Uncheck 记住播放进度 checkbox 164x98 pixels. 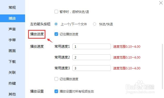[56, 34]
